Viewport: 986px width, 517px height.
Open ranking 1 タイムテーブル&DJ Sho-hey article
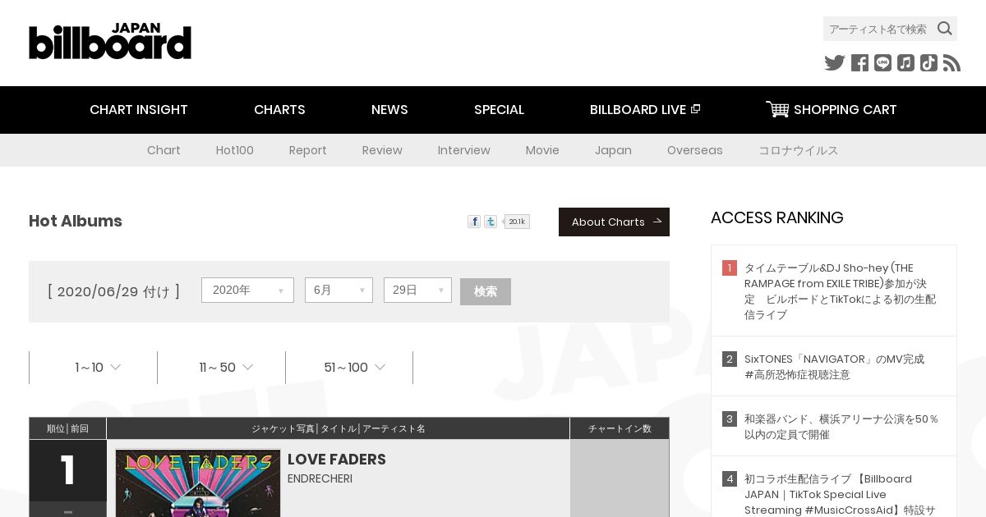click(x=840, y=291)
